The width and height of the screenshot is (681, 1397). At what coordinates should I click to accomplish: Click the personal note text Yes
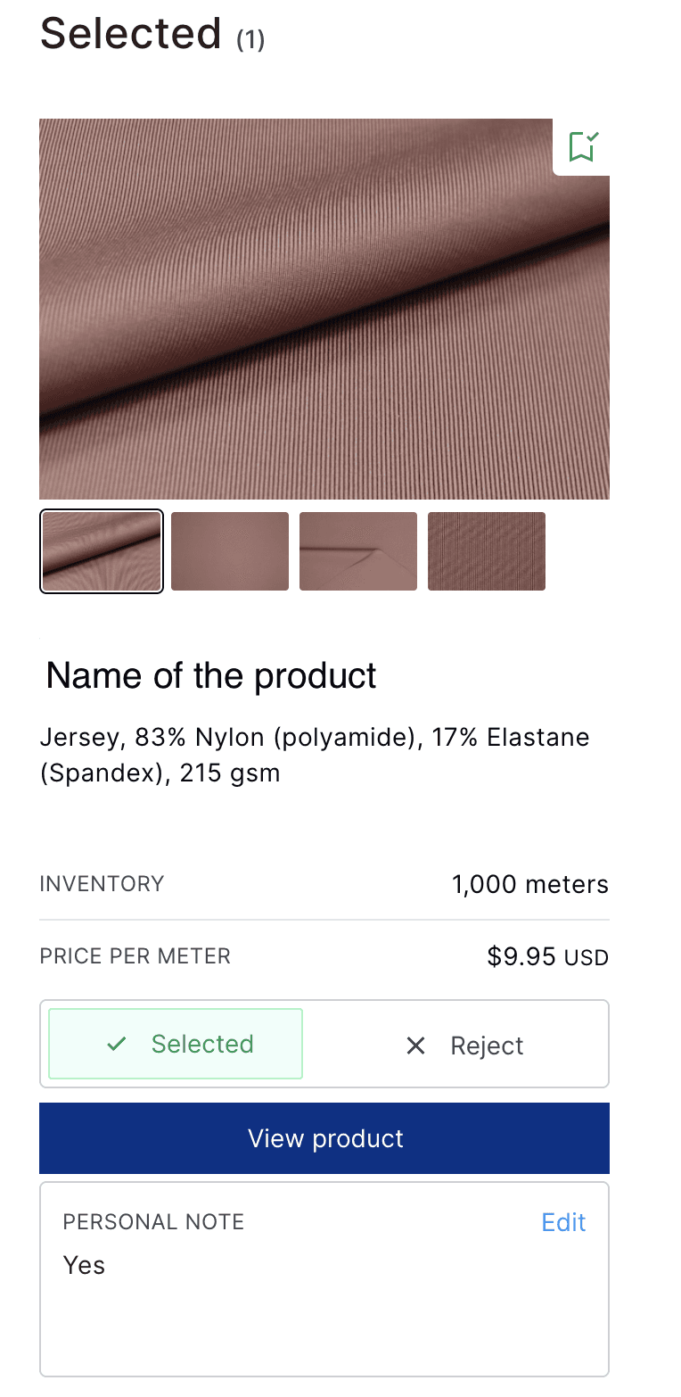(x=84, y=1265)
